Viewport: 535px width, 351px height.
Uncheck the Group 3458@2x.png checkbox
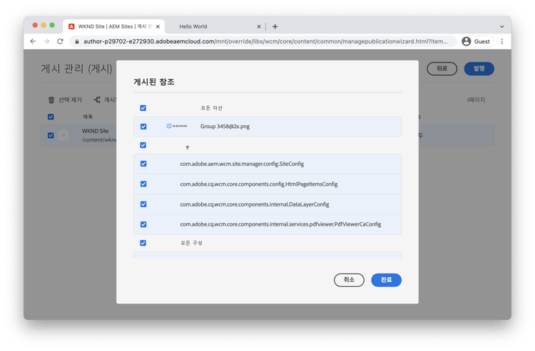[x=143, y=126]
